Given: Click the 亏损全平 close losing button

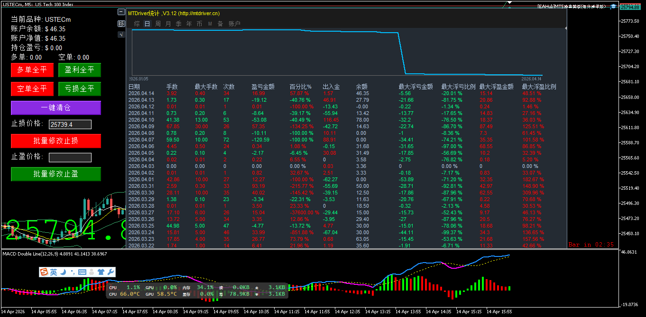Looking at the screenshot, I should point(80,89).
